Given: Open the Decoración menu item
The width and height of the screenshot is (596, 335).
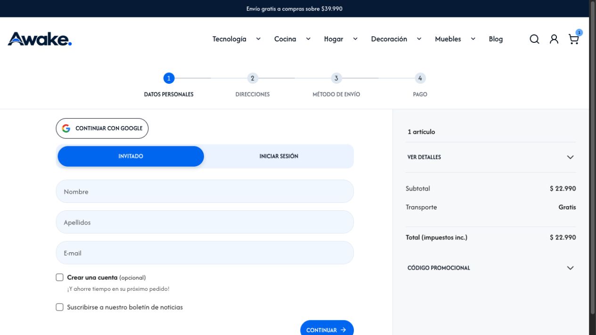Looking at the screenshot, I should (x=389, y=39).
